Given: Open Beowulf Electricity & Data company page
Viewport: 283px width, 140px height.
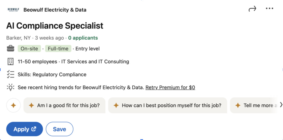Looking at the screenshot, I should (55, 10).
